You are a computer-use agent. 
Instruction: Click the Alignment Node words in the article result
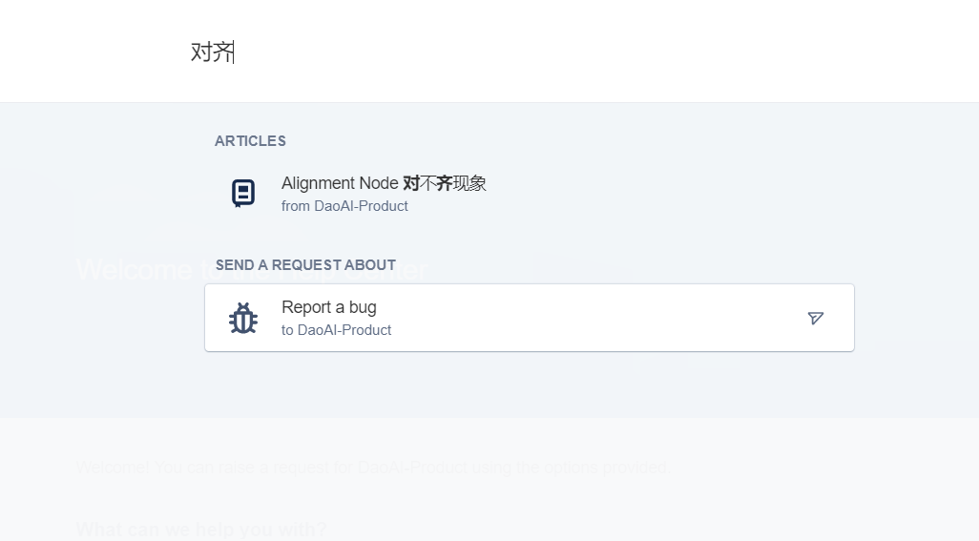coord(340,183)
